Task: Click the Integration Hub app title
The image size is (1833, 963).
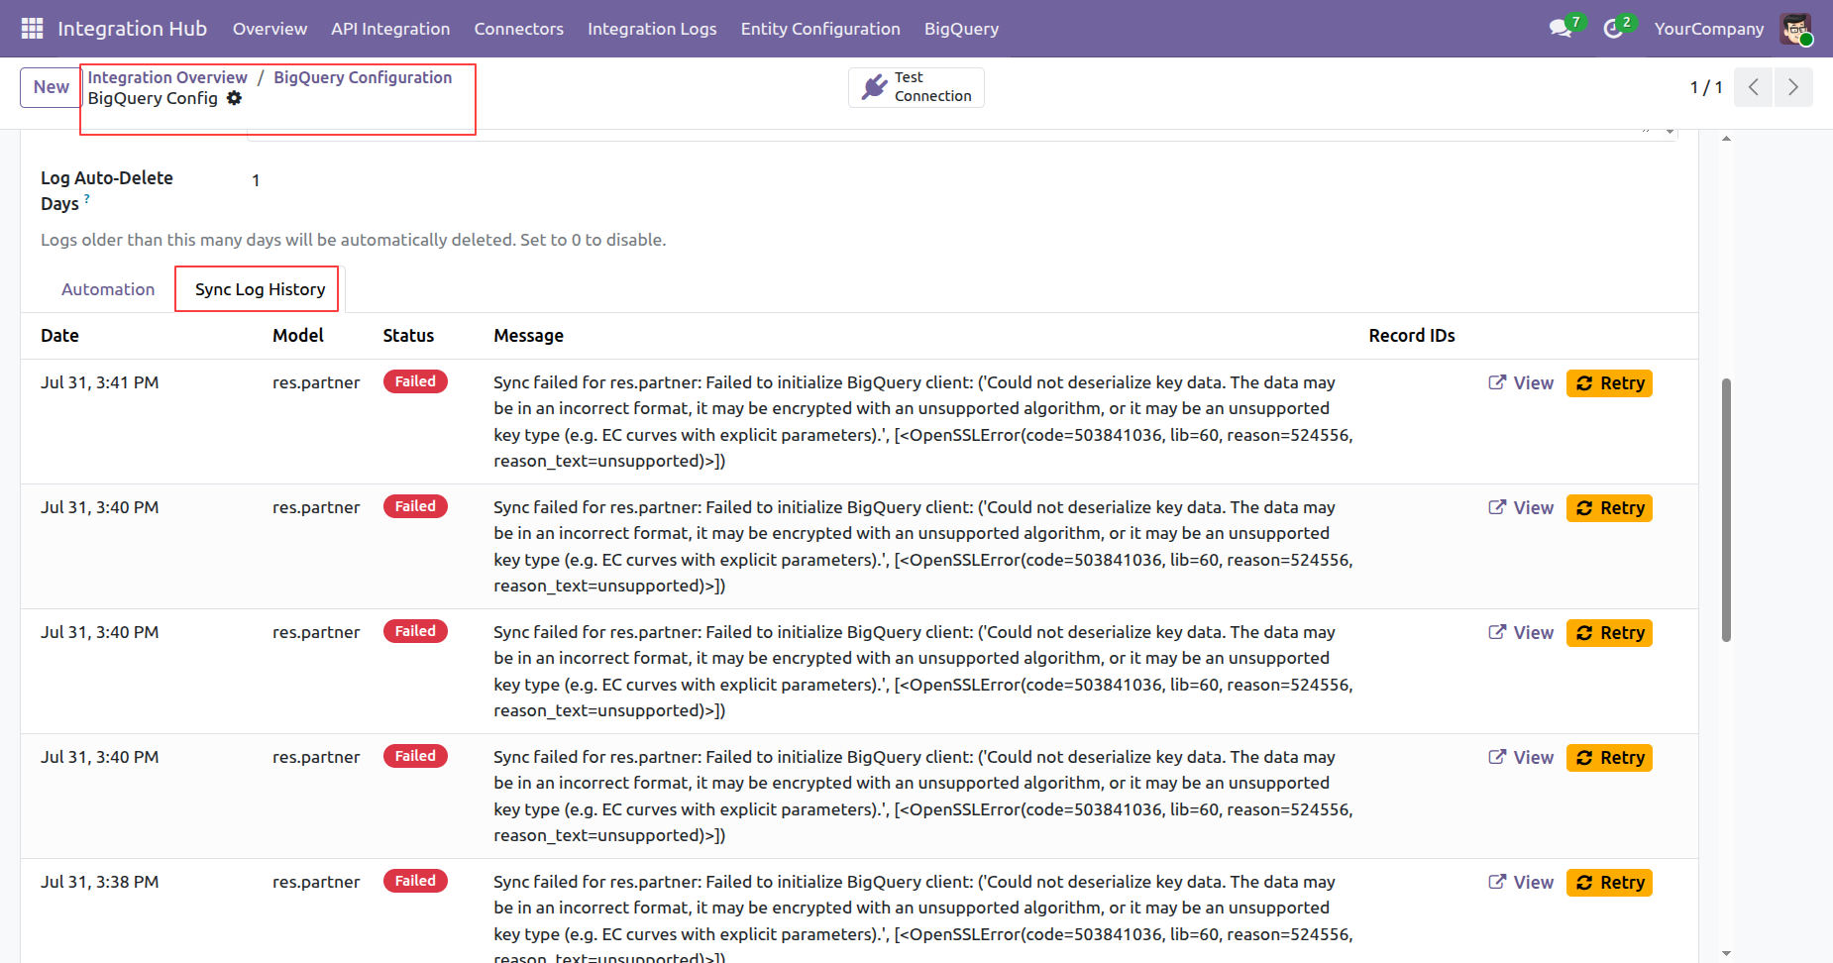Action: click(x=133, y=29)
